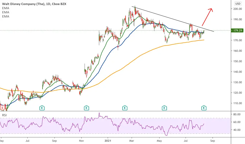Screen dimensions: 245x144
Task: Click the Nov time axis label
Action: tap(81, 141)
